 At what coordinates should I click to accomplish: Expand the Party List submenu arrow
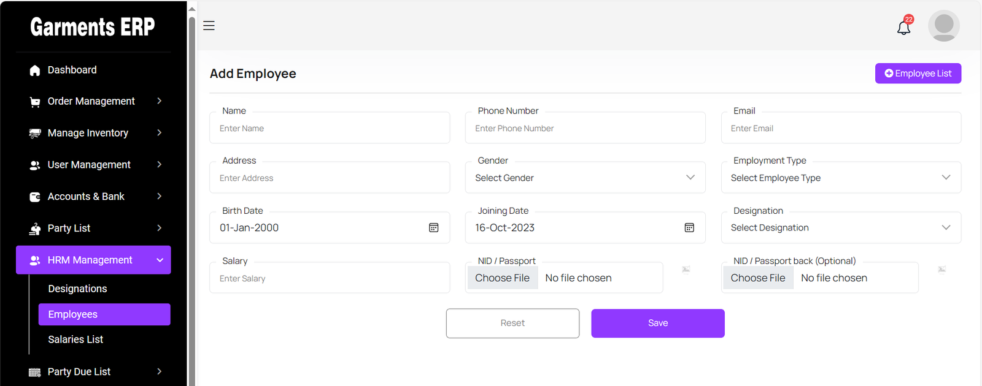(x=160, y=228)
